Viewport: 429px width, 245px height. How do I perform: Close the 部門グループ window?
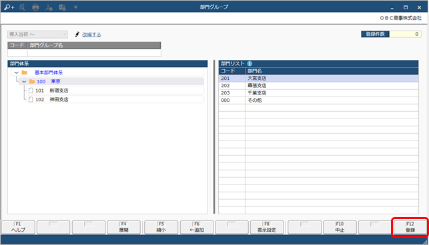pos(419,7)
